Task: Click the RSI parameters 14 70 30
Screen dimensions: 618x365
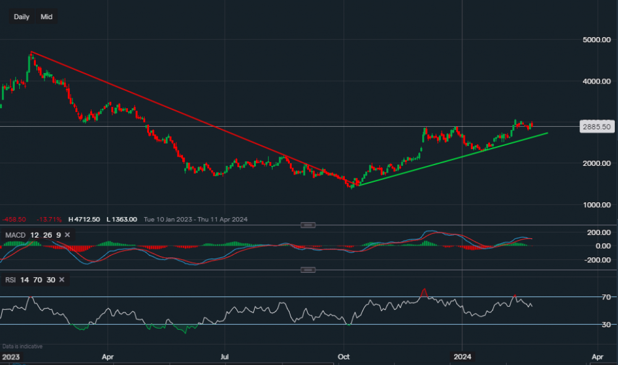Action: point(39,280)
